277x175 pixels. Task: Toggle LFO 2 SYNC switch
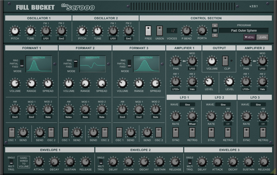211,133
